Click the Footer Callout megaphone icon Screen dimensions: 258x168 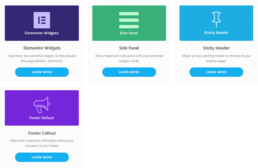tap(42, 105)
